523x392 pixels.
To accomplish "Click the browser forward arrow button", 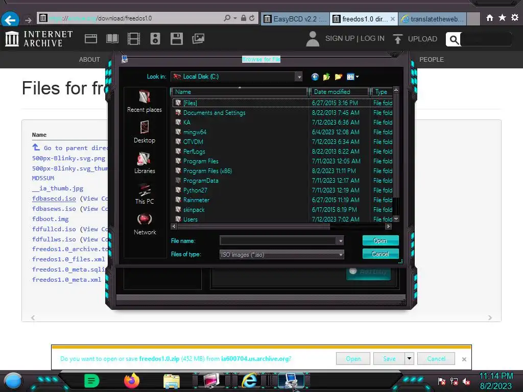I will [29, 20].
